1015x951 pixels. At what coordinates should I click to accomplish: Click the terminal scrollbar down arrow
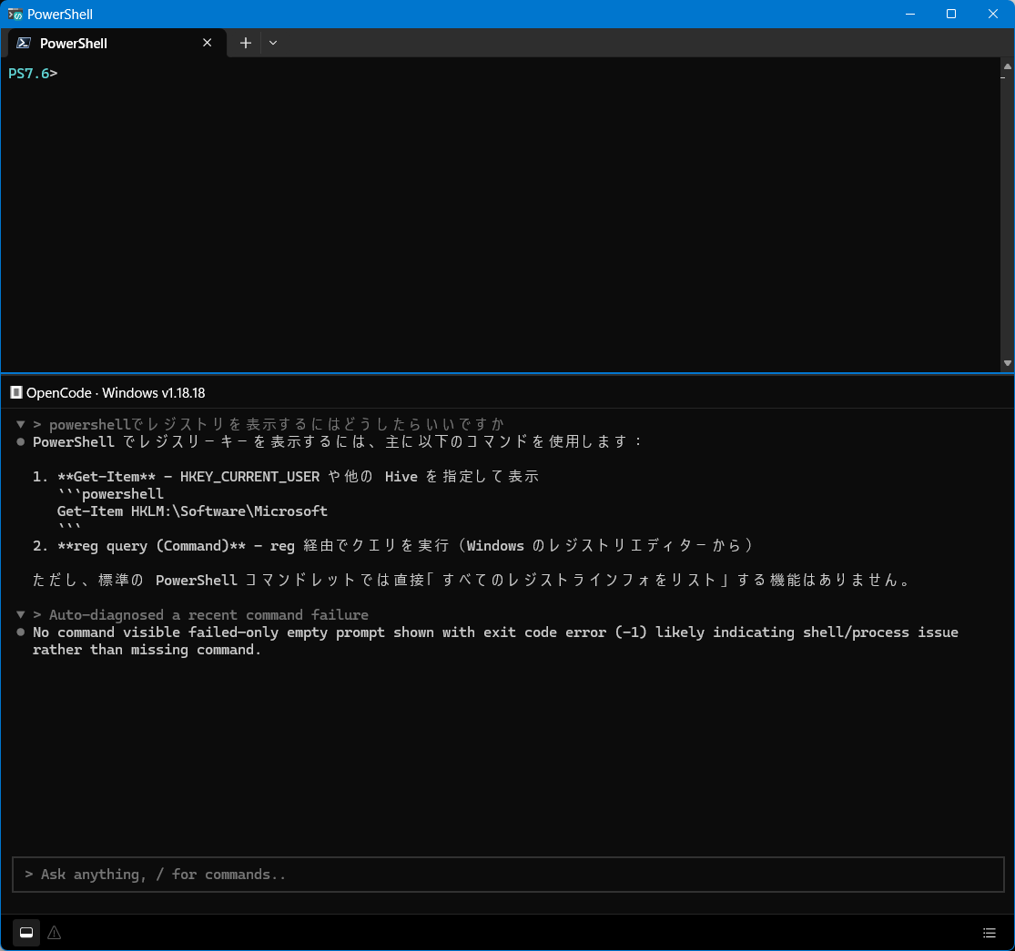[1007, 363]
